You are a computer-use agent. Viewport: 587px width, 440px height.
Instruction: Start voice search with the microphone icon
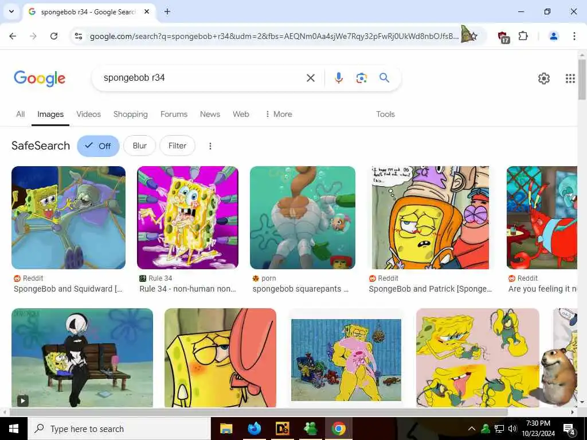pyautogui.click(x=339, y=78)
